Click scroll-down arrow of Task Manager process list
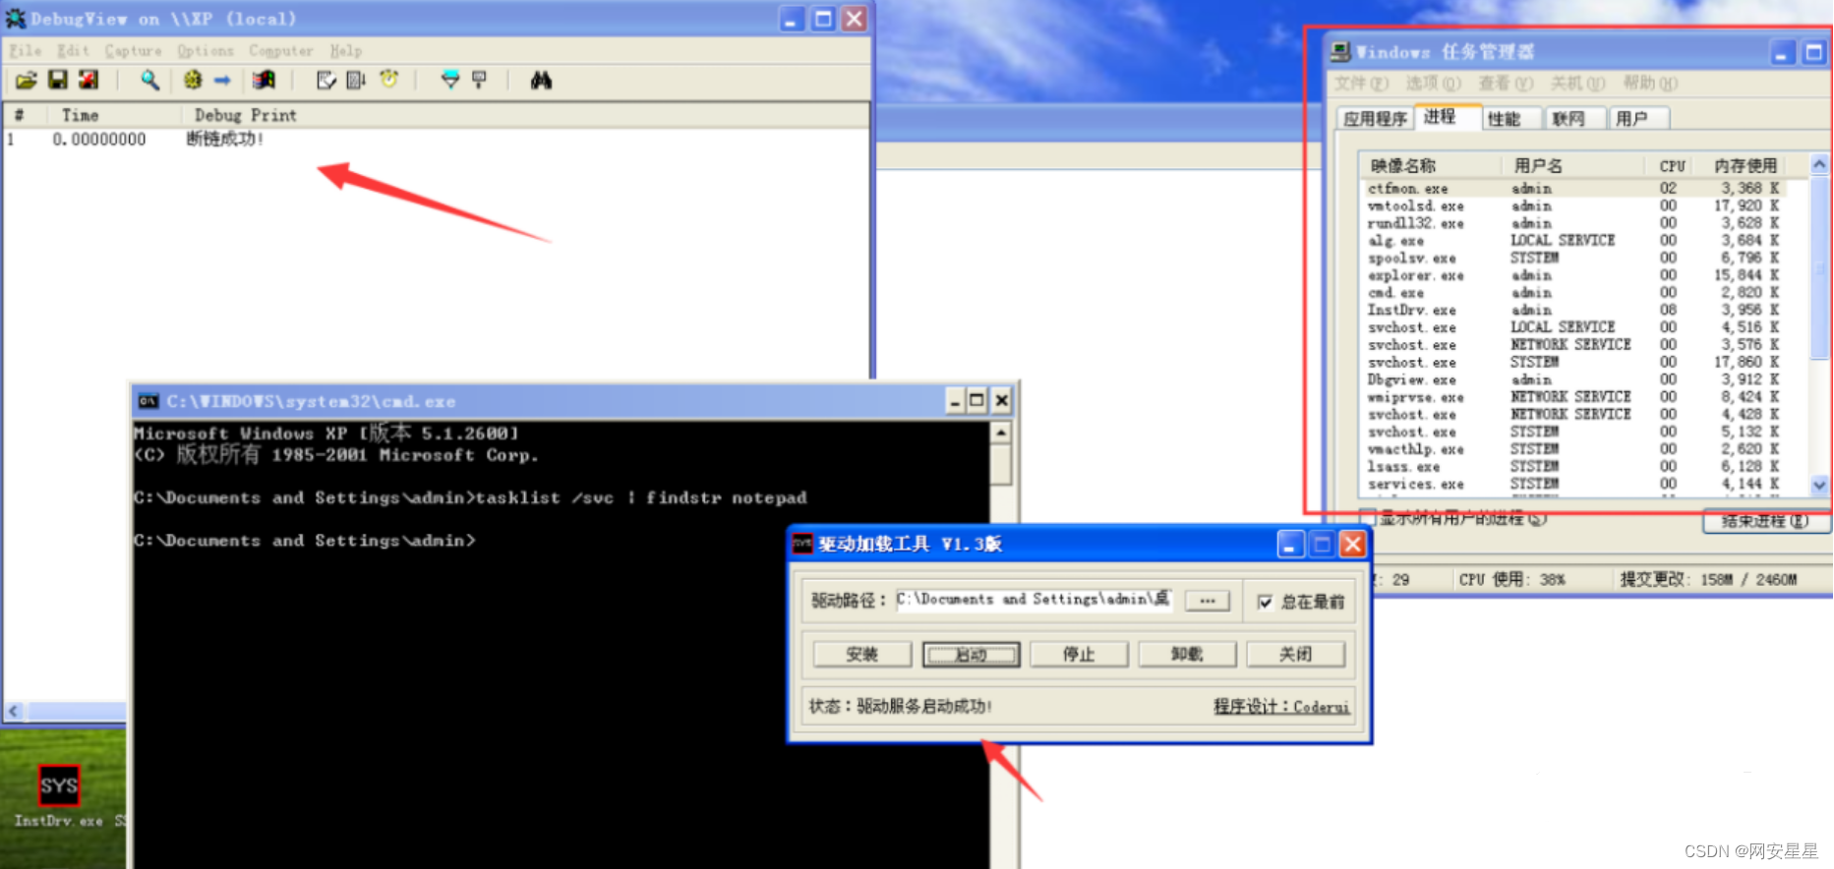The image size is (1834, 869). pos(1819,485)
